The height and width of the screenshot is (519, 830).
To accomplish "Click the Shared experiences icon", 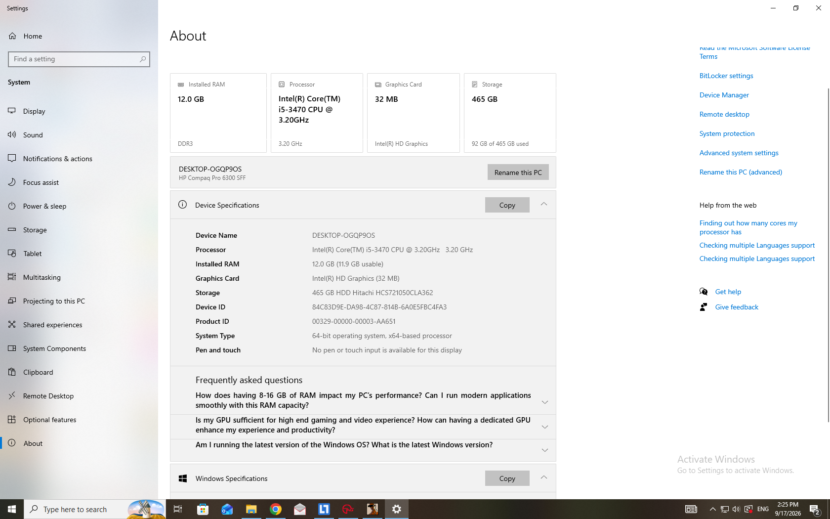I will click(12, 324).
